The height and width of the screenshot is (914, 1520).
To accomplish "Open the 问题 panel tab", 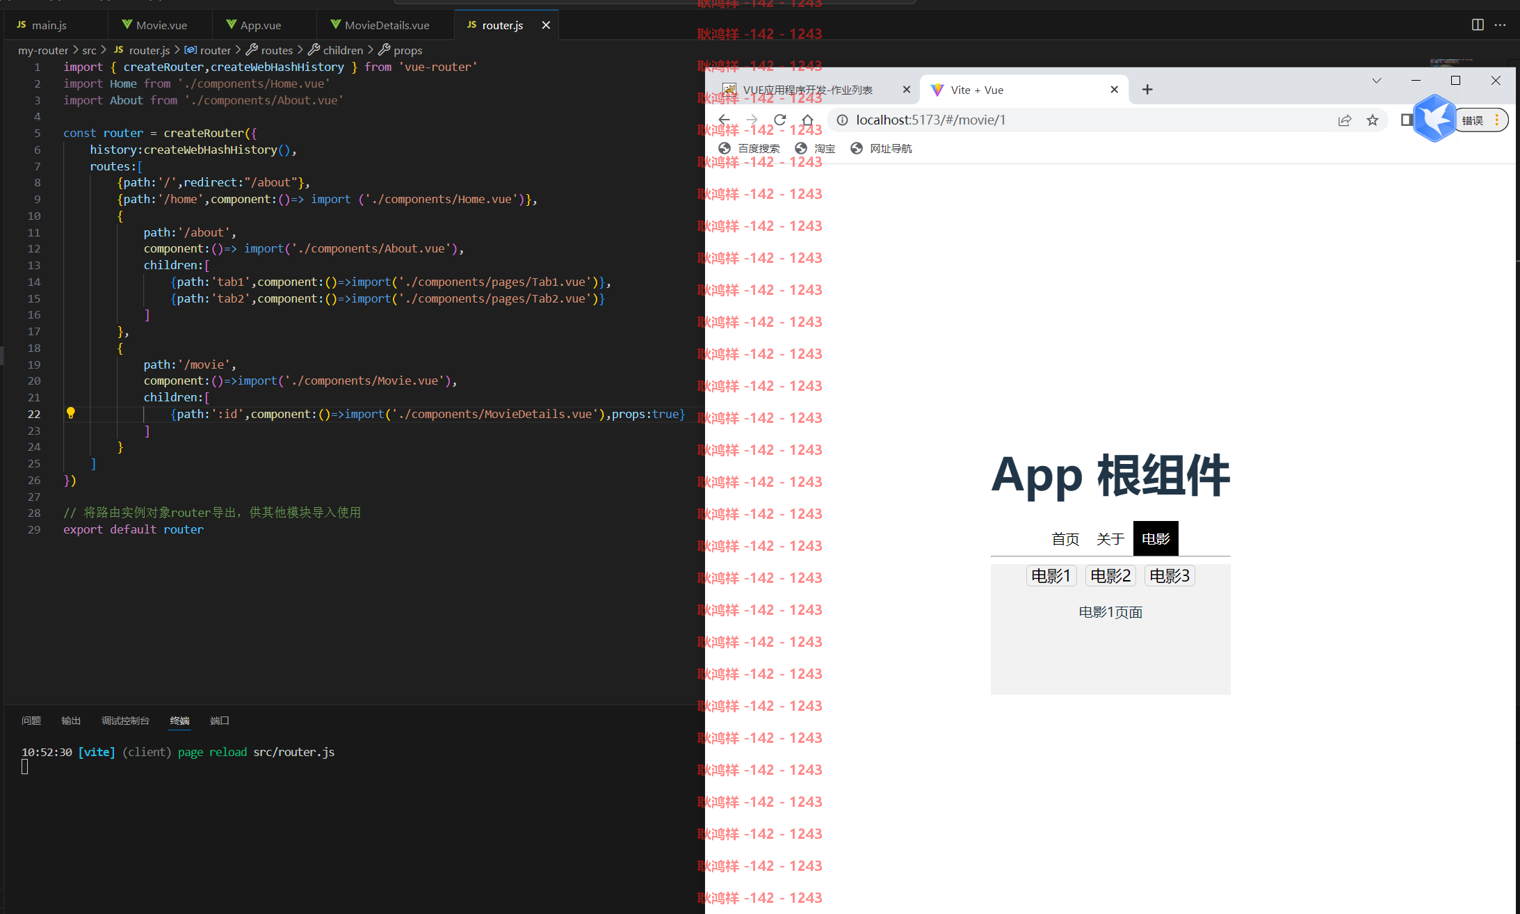I will pos(31,721).
